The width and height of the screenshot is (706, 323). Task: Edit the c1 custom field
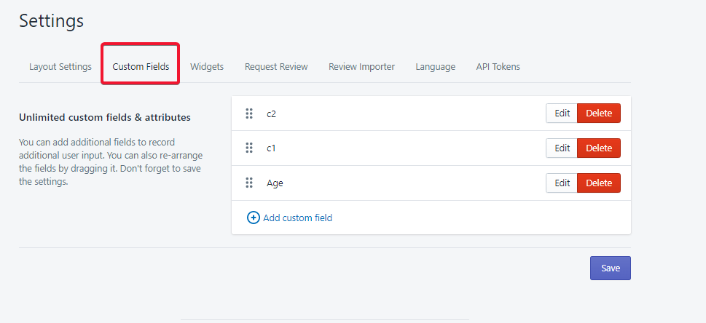pos(562,148)
